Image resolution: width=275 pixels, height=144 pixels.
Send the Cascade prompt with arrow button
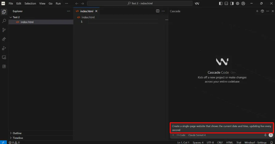coord(271,135)
